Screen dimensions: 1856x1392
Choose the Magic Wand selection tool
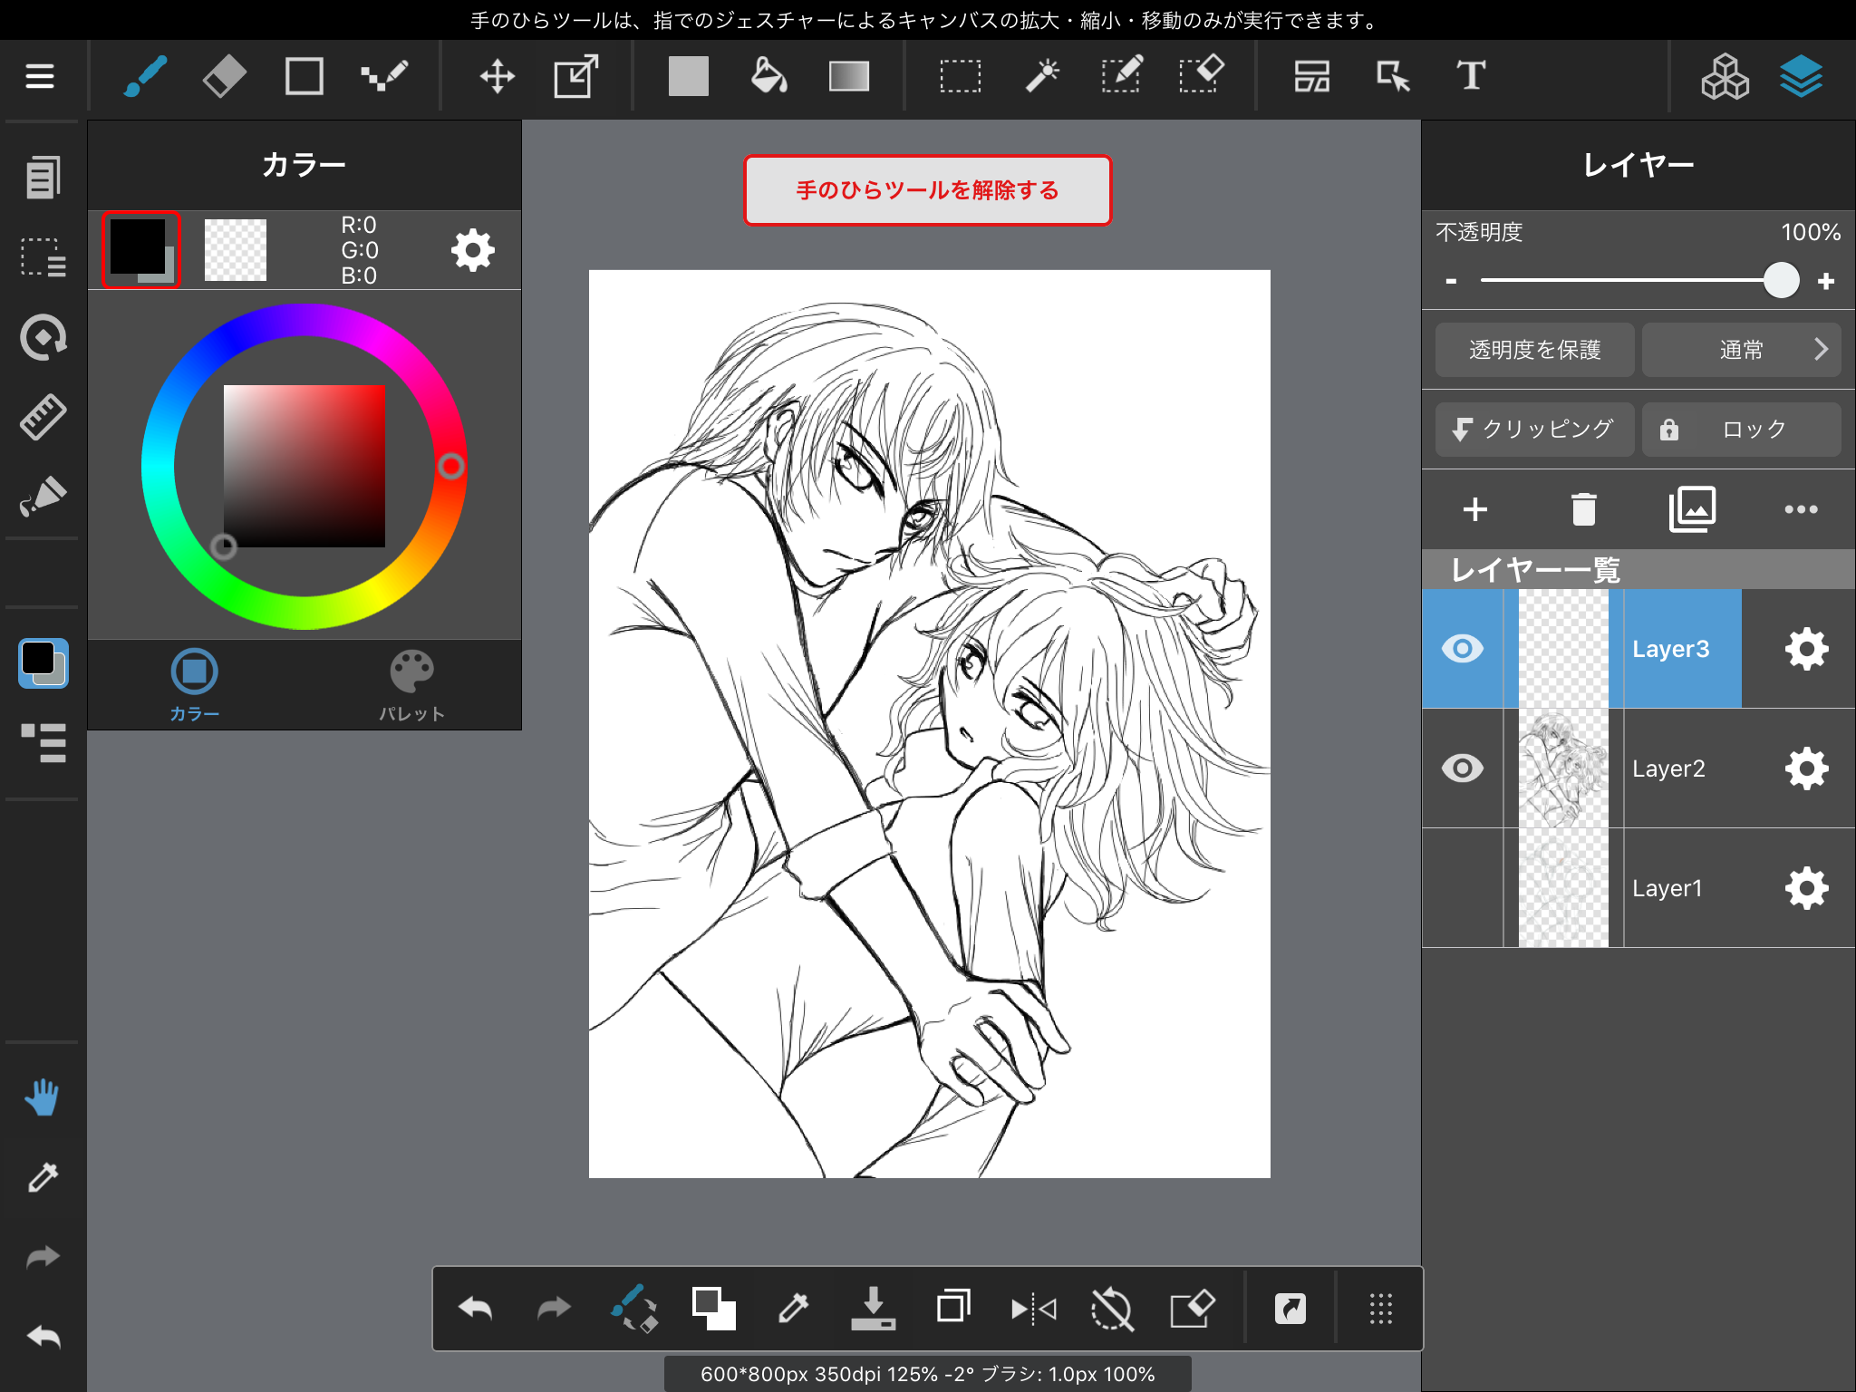[1042, 76]
